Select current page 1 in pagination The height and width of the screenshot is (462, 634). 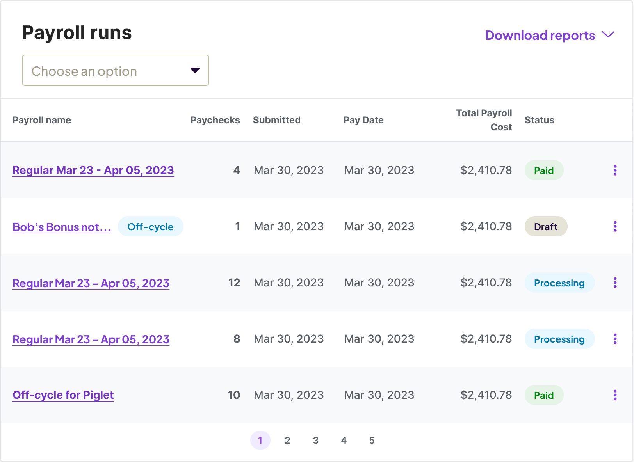coord(260,440)
